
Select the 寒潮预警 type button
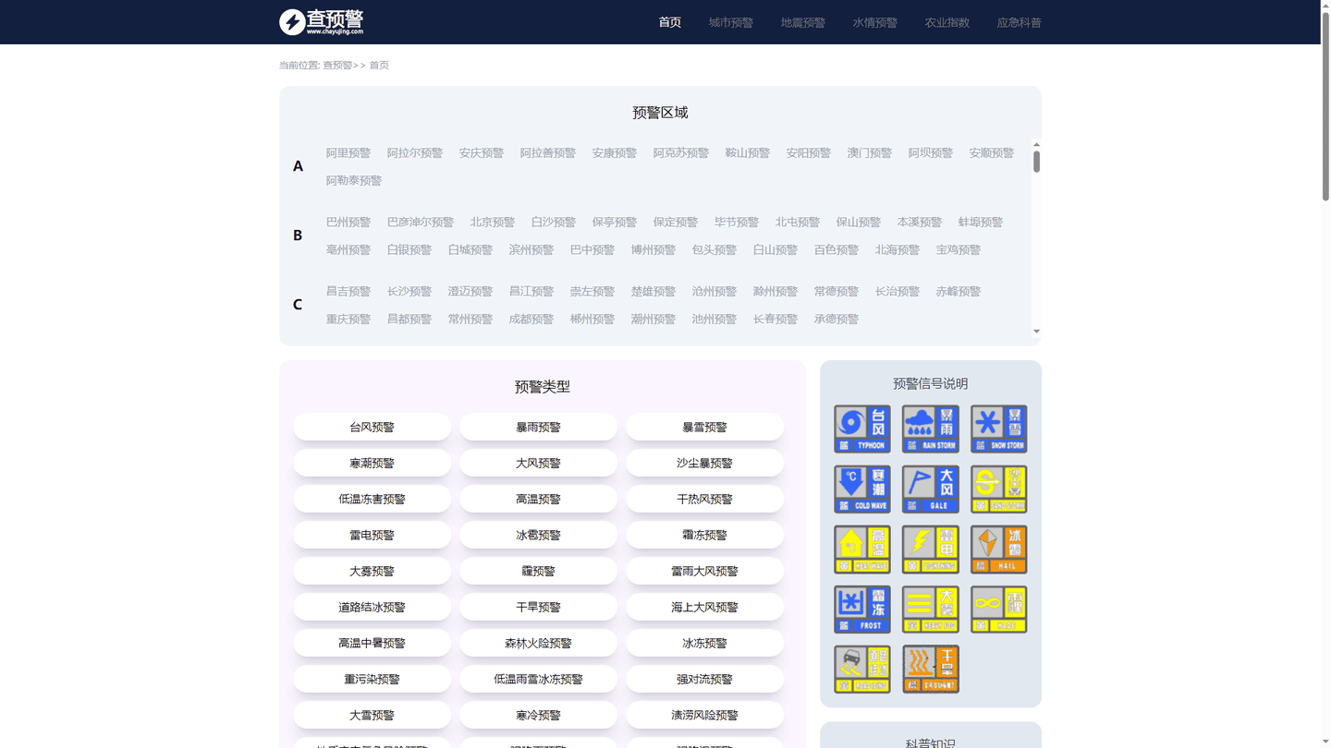click(x=372, y=463)
